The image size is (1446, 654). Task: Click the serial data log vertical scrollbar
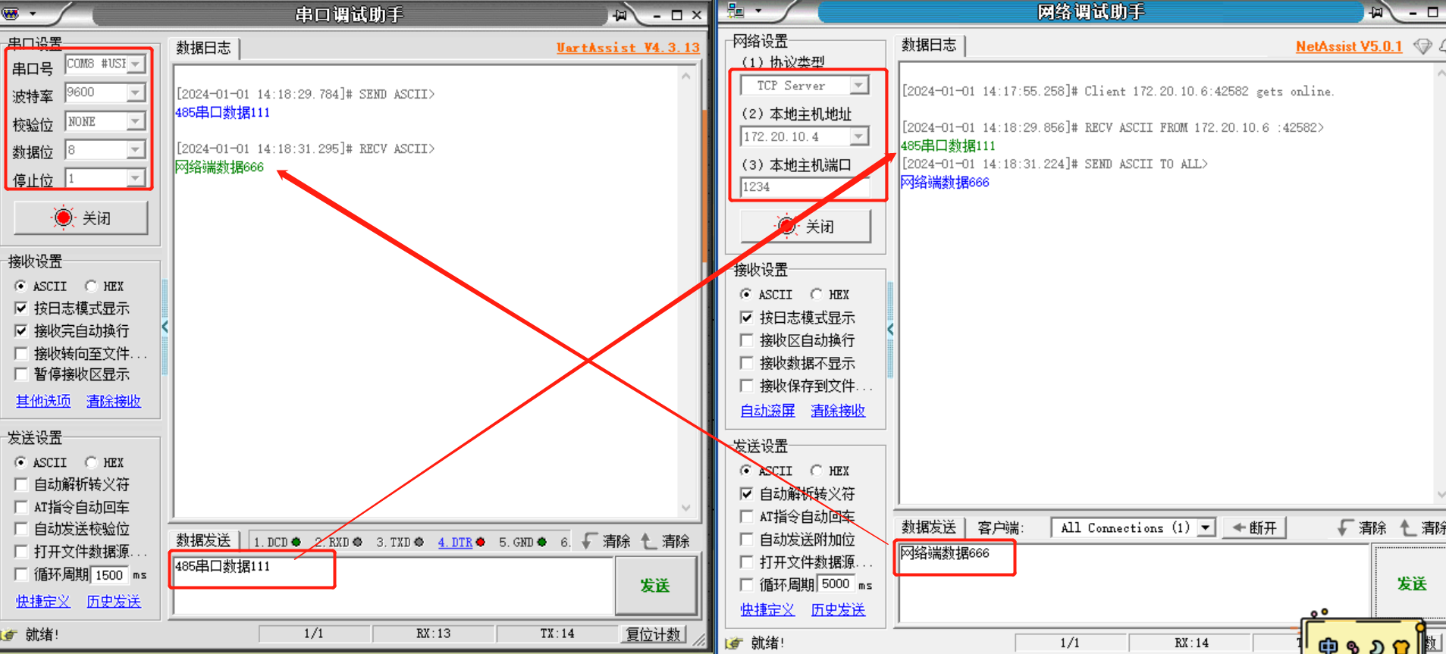pos(686,288)
